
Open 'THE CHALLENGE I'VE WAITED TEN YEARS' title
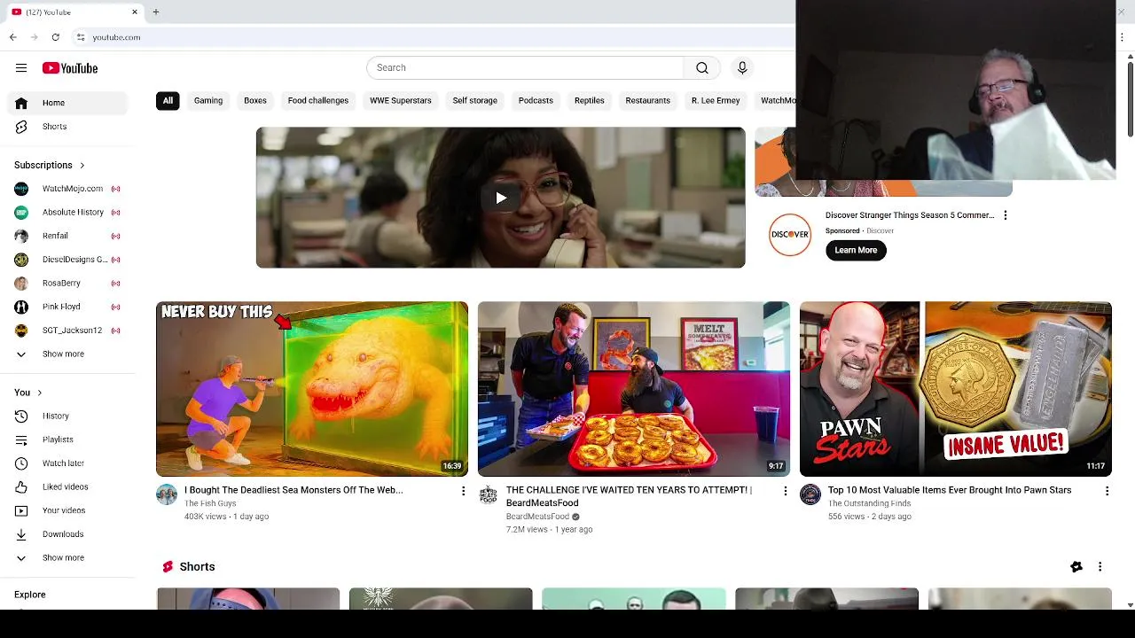point(629,496)
